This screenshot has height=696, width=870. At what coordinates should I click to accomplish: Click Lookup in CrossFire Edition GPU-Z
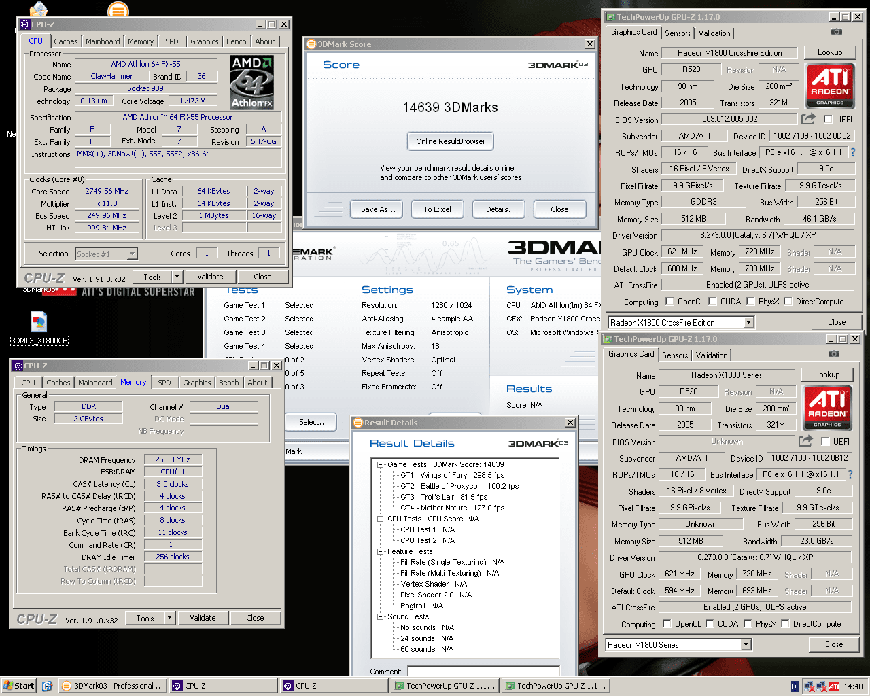click(x=830, y=52)
